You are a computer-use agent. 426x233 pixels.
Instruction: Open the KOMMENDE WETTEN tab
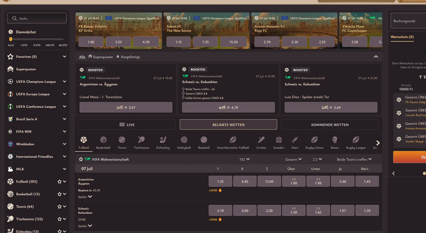pyautogui.click(x=330, y=124)
